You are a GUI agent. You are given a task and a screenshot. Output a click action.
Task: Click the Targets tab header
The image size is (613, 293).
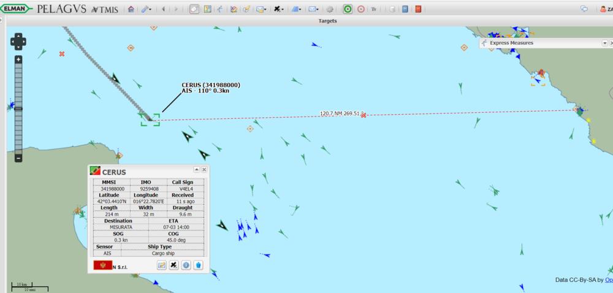(x=327, y=21)
